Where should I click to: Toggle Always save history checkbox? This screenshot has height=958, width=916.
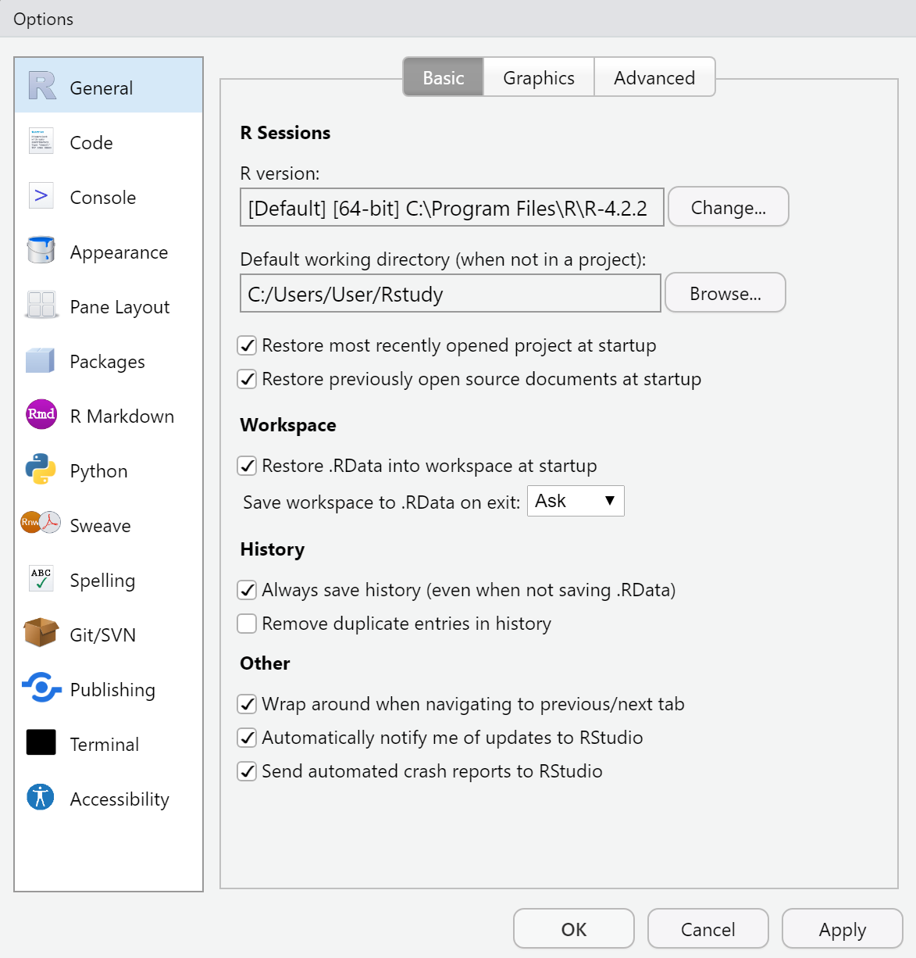click(247, 590)
